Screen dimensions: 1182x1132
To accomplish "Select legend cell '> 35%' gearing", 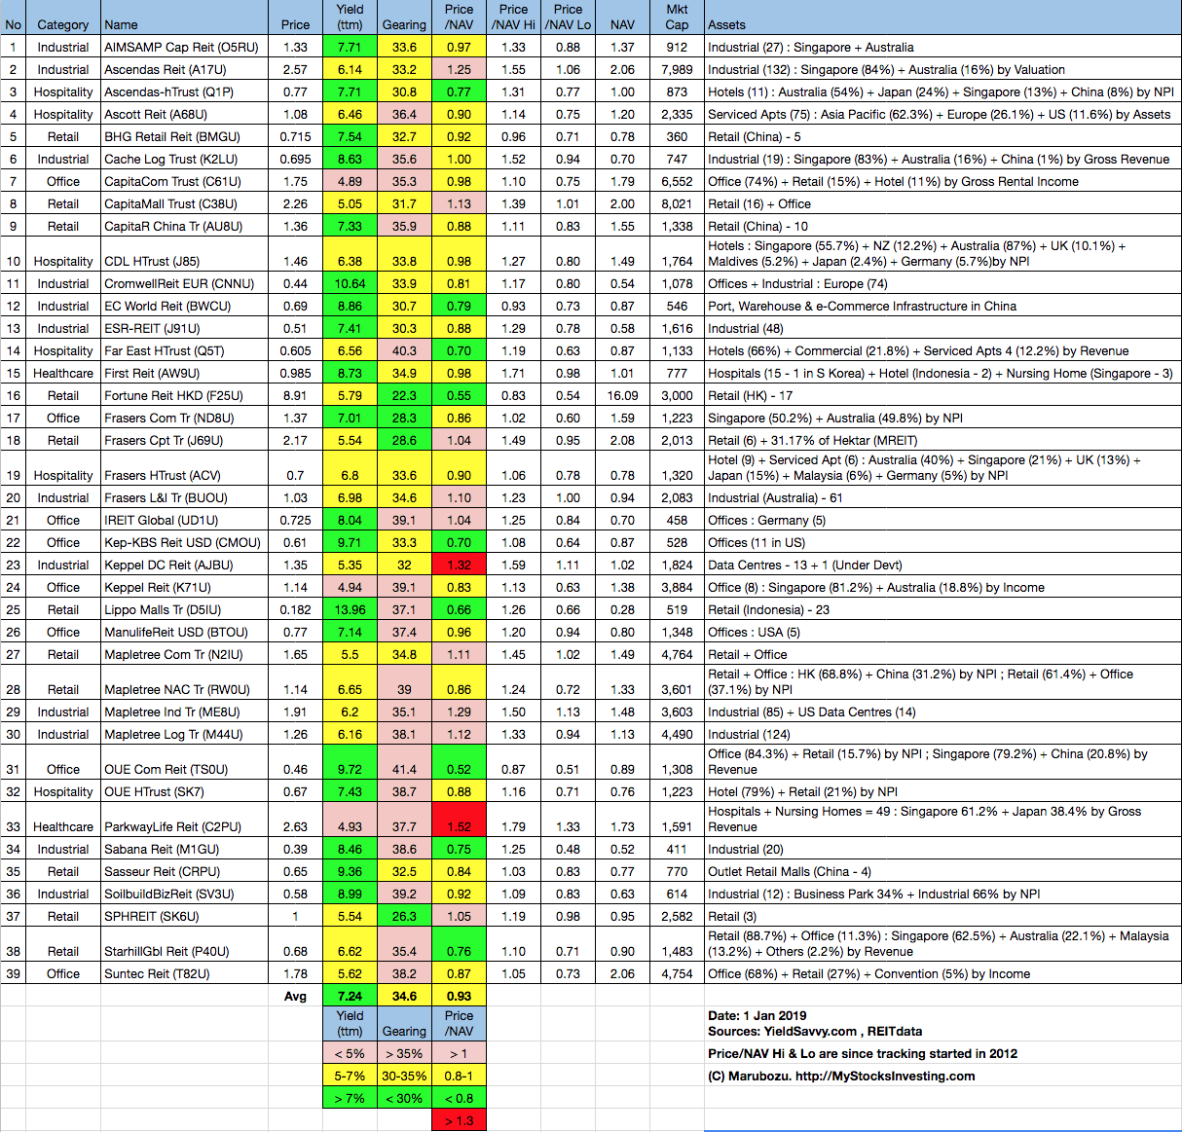I will point(404,1053).
